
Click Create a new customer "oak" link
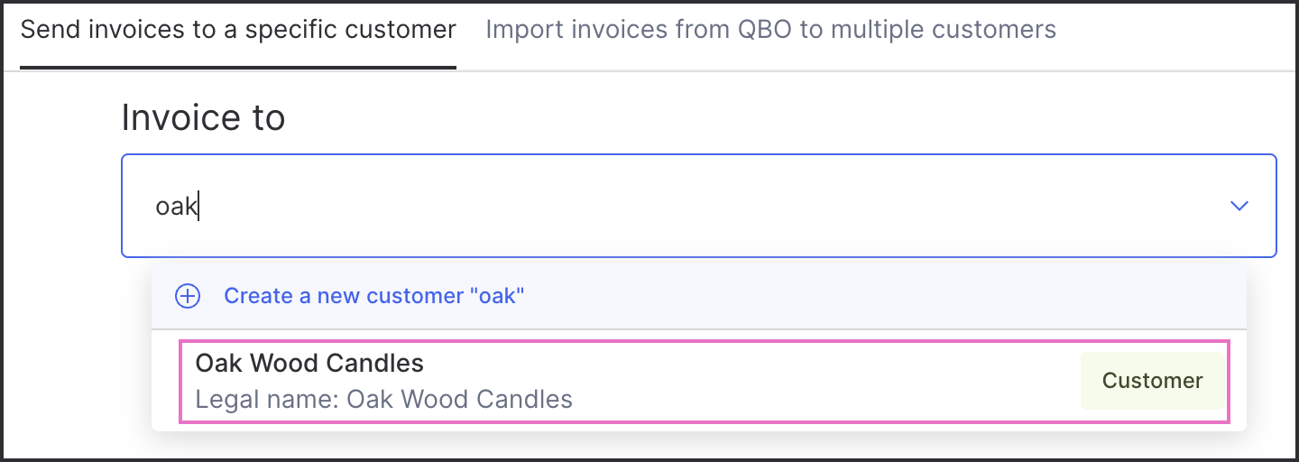tap(373, 296)
